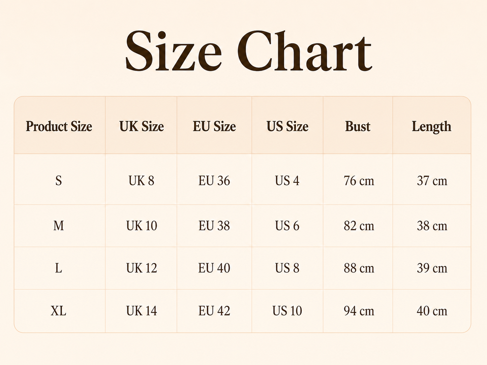Select the EU 38 cell
Image resolution: width=487 pixels, height=365 pixels.
(214, 226)
